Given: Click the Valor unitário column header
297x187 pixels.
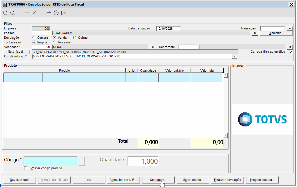Looking at the screenshot, I should (174, 70).
